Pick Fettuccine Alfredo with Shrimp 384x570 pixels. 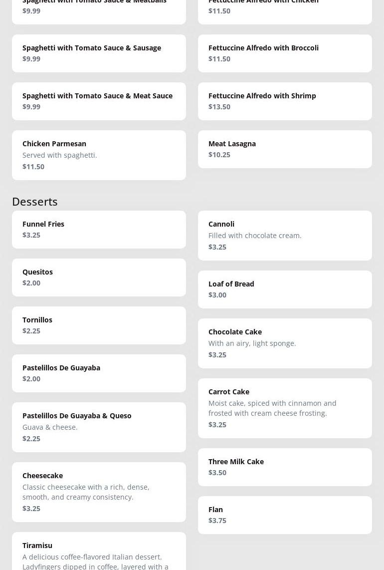pos(285,101)
